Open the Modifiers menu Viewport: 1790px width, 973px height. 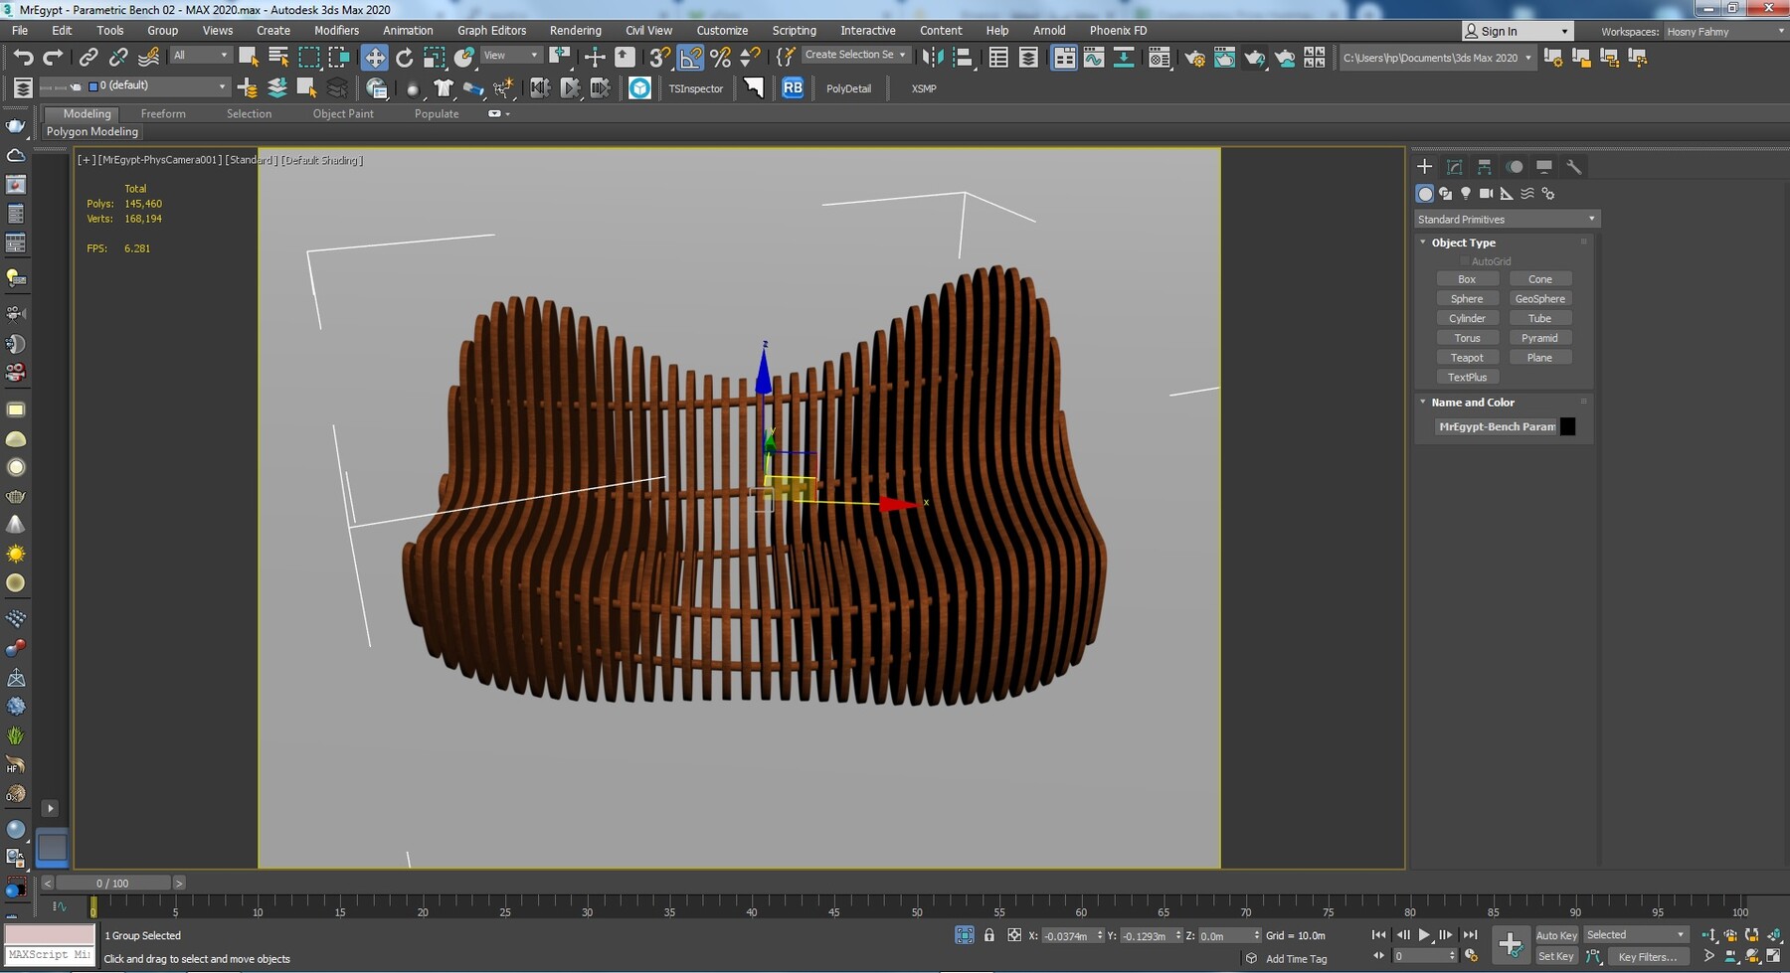pyautogui.click(x=336, y=31)
